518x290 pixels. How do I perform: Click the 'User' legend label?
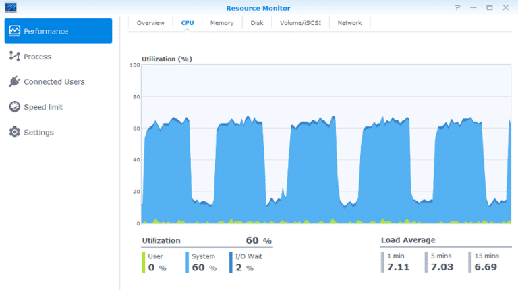(x=155, y=256)
